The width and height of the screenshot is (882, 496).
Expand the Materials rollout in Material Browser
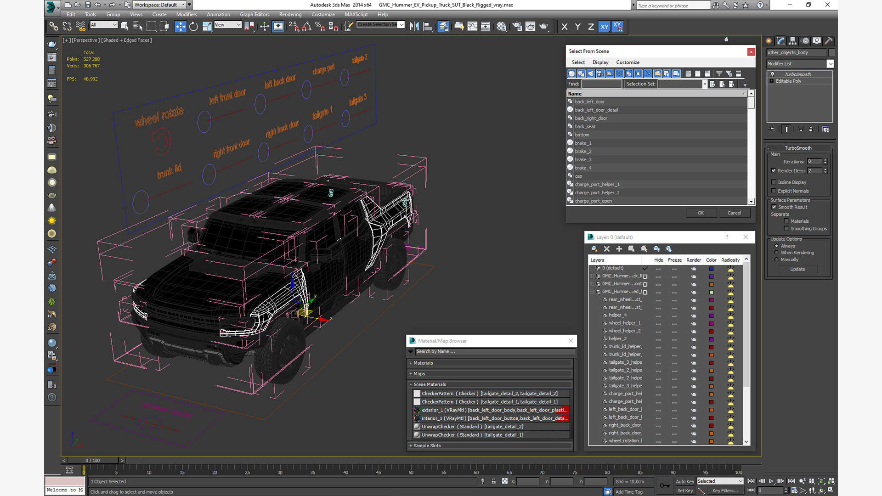(x=490, y=363)
